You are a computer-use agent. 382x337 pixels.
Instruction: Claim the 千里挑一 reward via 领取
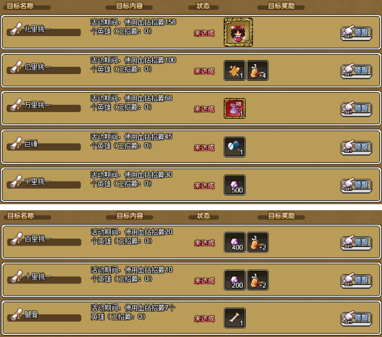click(x=356, y=186)
